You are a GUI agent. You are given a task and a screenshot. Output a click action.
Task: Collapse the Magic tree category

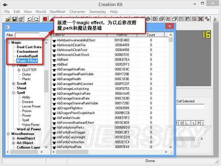(8, 42)
